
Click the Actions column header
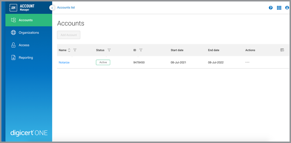pyautogui.click(x=250, y=50)
